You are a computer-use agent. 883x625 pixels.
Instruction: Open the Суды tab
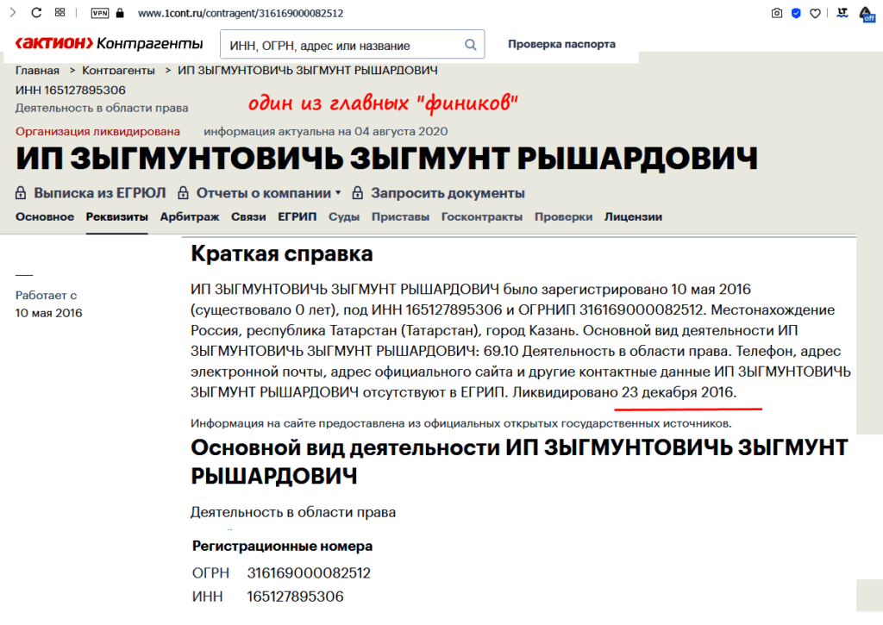click(x=344, y=217)
